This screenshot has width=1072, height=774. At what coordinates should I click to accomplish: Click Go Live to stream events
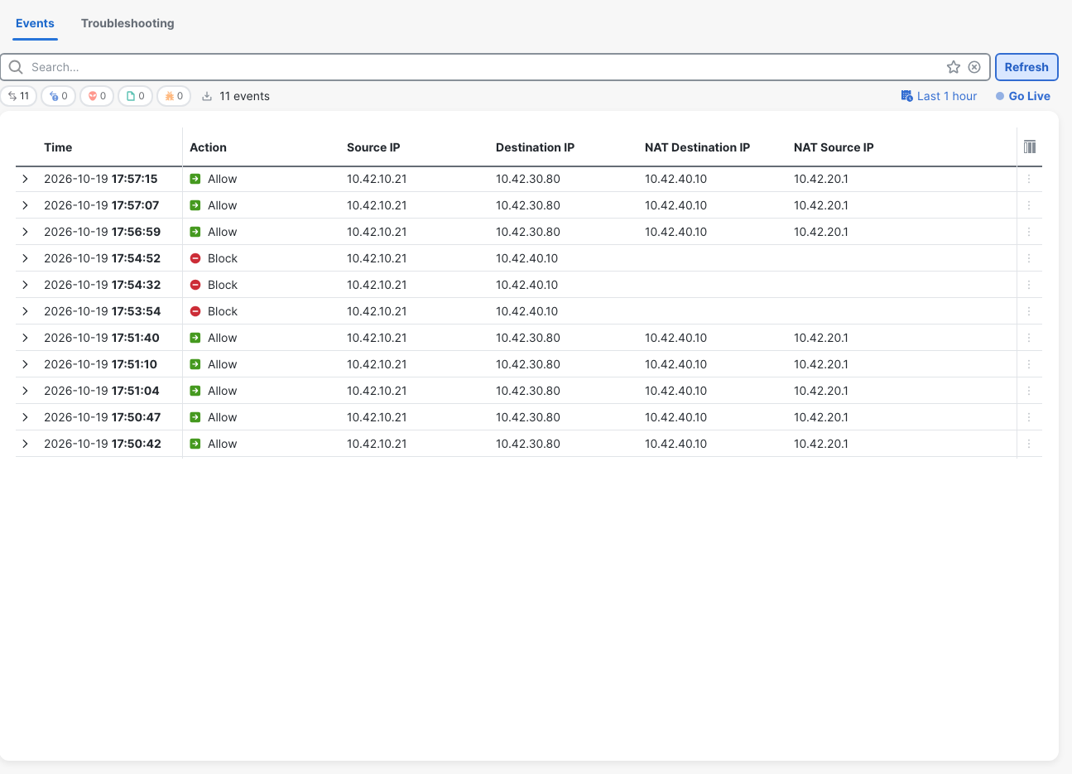(x=1023, y=96)
